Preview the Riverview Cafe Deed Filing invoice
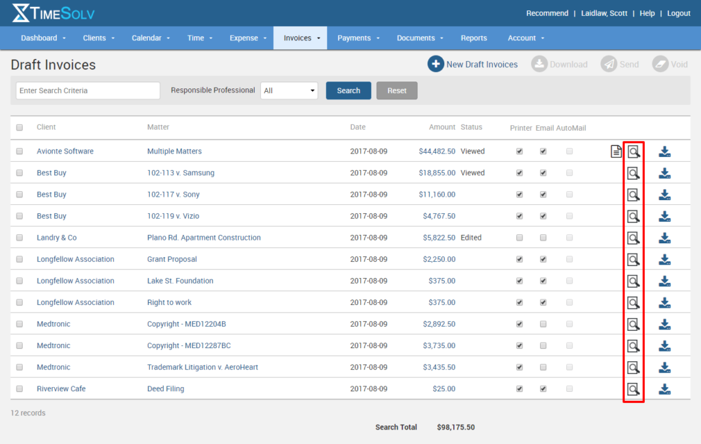The width and height of the screenshot is (701, 444). 633,388
